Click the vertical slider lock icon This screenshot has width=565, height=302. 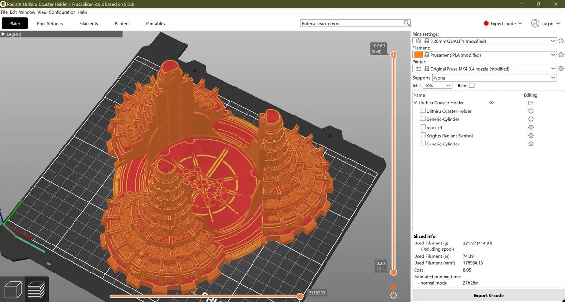coord(393,287)
